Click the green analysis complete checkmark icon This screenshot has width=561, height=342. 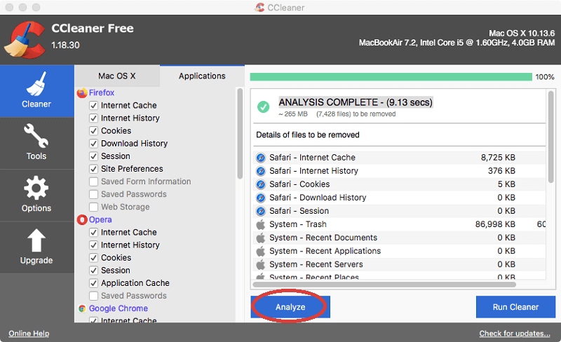coord(264,107)
